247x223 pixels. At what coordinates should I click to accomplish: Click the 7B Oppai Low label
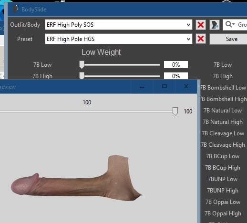click(223, 202)
